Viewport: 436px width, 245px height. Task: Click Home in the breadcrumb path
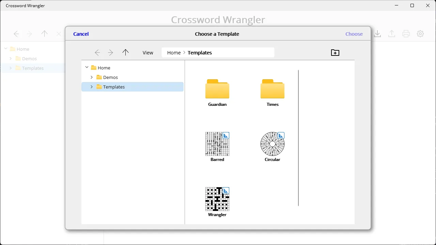[x=174, y=53]
